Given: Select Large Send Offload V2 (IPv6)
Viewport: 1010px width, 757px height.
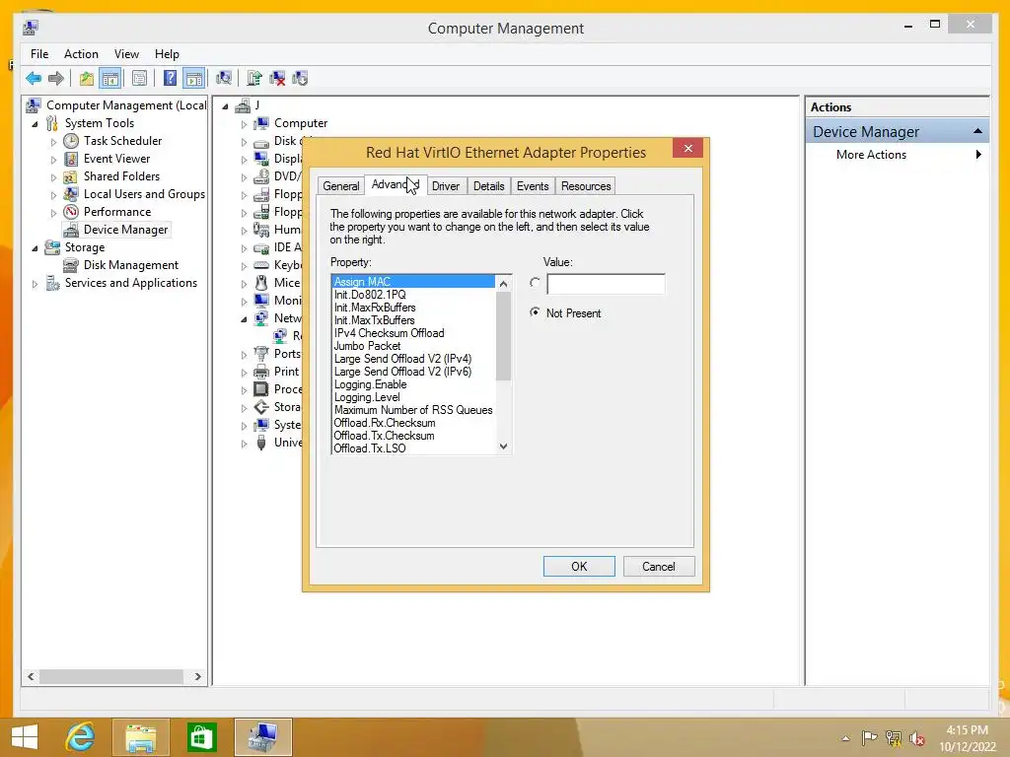Looking at the screenshot, I should click(x=402, y=372).
